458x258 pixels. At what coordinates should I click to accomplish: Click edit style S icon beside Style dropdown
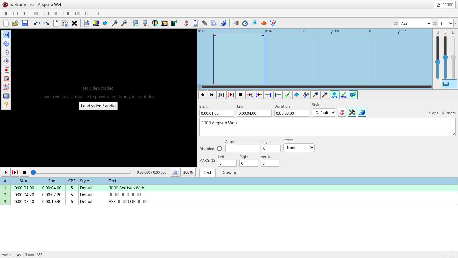tap(342, 112)
